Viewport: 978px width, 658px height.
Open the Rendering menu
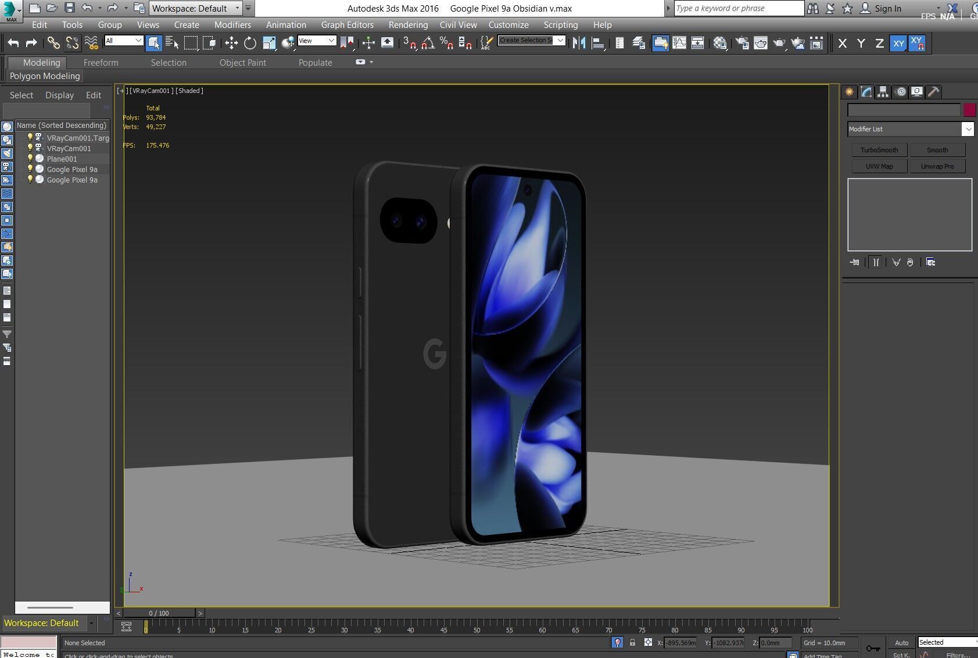(x=408, y=25)
